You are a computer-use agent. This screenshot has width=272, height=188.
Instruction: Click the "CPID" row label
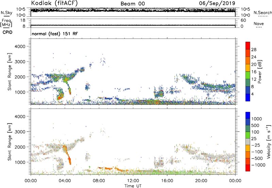[7, 32]
